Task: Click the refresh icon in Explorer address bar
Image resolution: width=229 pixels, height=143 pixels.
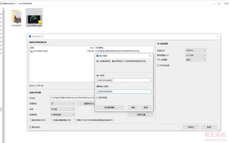Action: [219, 4]
